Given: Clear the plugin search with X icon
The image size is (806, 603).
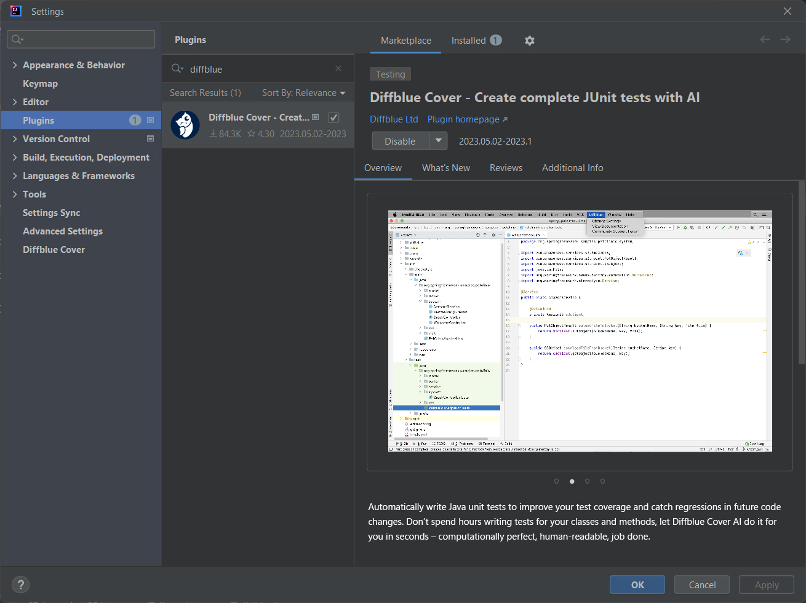Looking at the screenshot, I should coord(338,69).
